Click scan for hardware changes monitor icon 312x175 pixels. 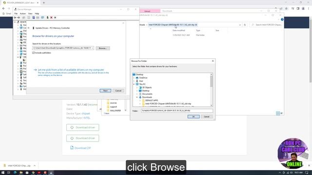pos(42,17)
